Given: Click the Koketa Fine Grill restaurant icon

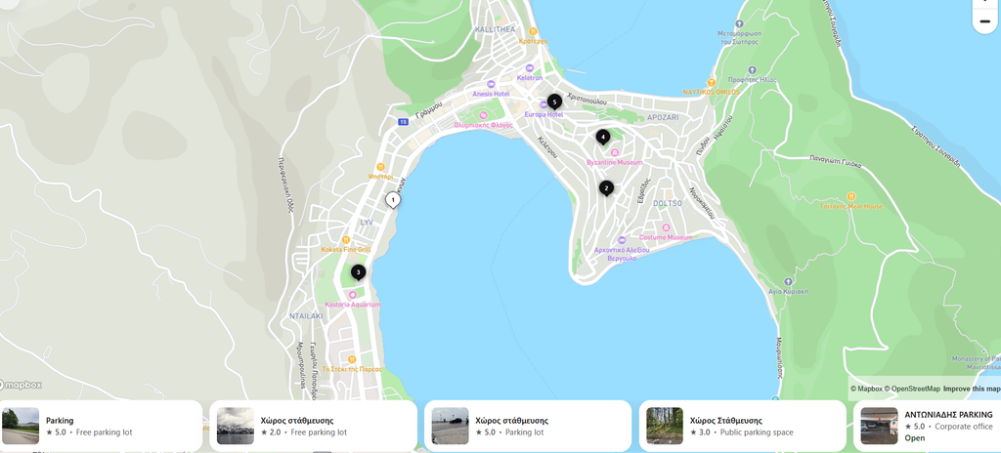Looking at the screenshot, I should point(346,240).
